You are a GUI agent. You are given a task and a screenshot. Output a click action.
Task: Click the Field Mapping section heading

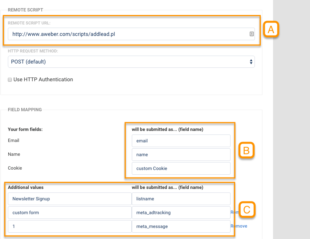pos(25,110)
